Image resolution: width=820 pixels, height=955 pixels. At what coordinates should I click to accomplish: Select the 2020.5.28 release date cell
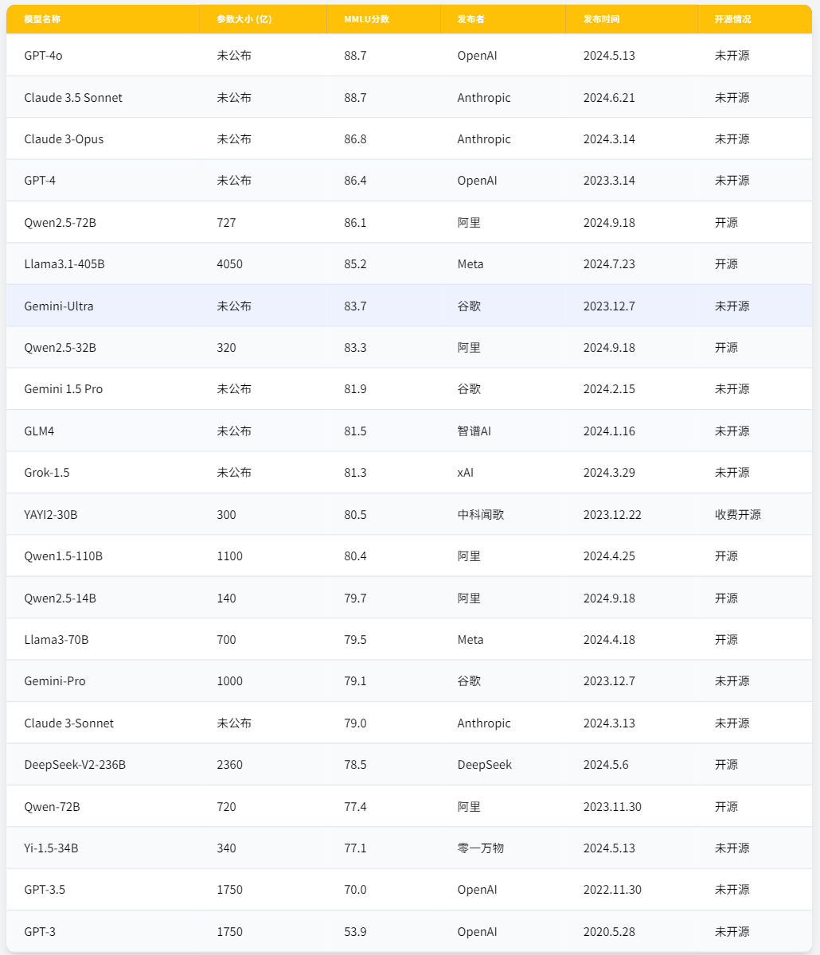coord(609,932)
